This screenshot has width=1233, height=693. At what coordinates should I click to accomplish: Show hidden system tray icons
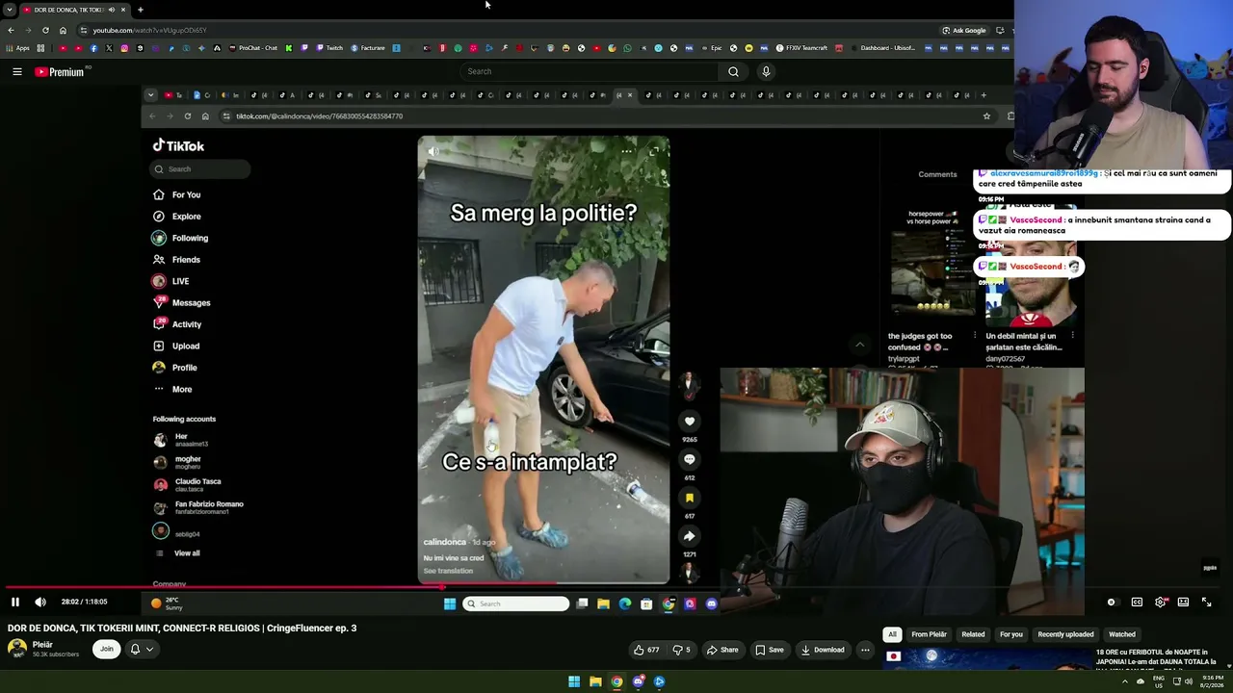point(1124,681)
